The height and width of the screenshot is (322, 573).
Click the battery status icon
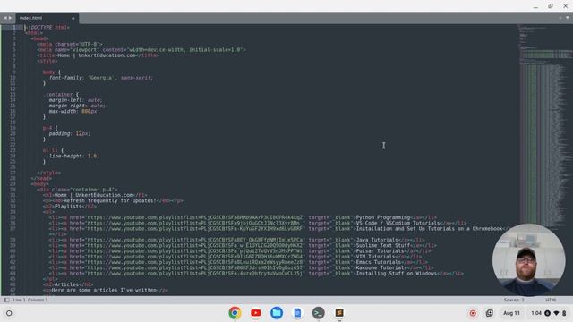click(x=564, y=313)
